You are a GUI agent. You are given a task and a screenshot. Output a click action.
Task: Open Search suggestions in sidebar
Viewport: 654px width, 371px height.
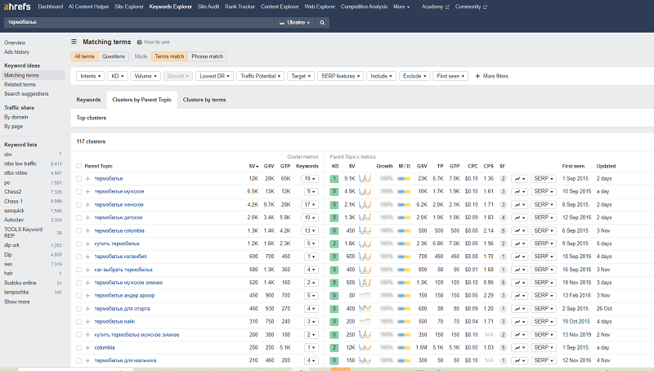[x=26, y=94]
